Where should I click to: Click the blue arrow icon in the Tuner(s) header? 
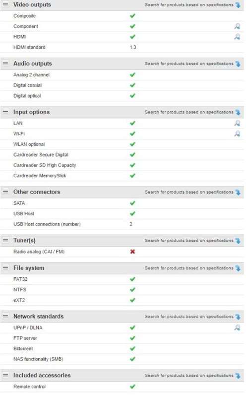click(238, 241)
